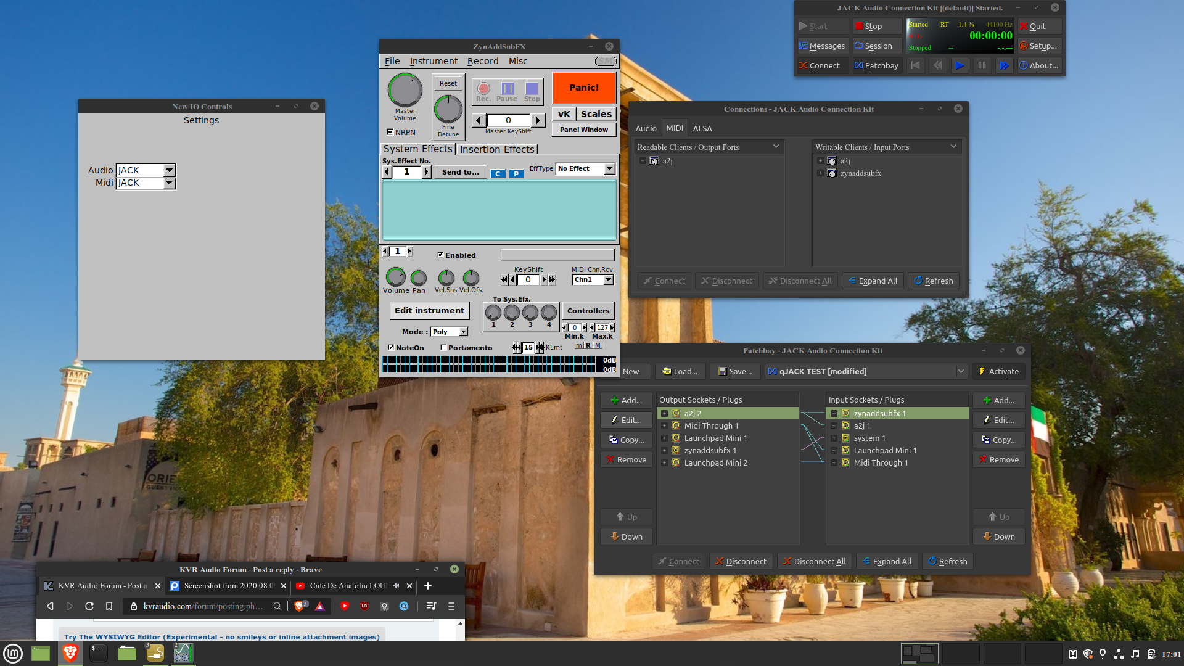Click the Edit instrument button
Image resolution: width=1184 pixels, height=666 pixels.
(429, 310)
